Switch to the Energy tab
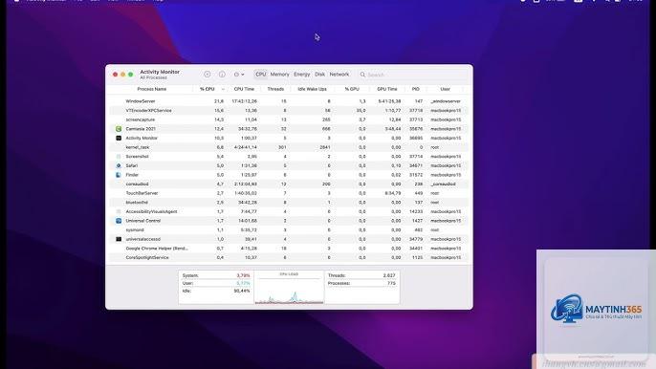Image resolution: width=656 pixels, height=369 pixels. (301, 75)
